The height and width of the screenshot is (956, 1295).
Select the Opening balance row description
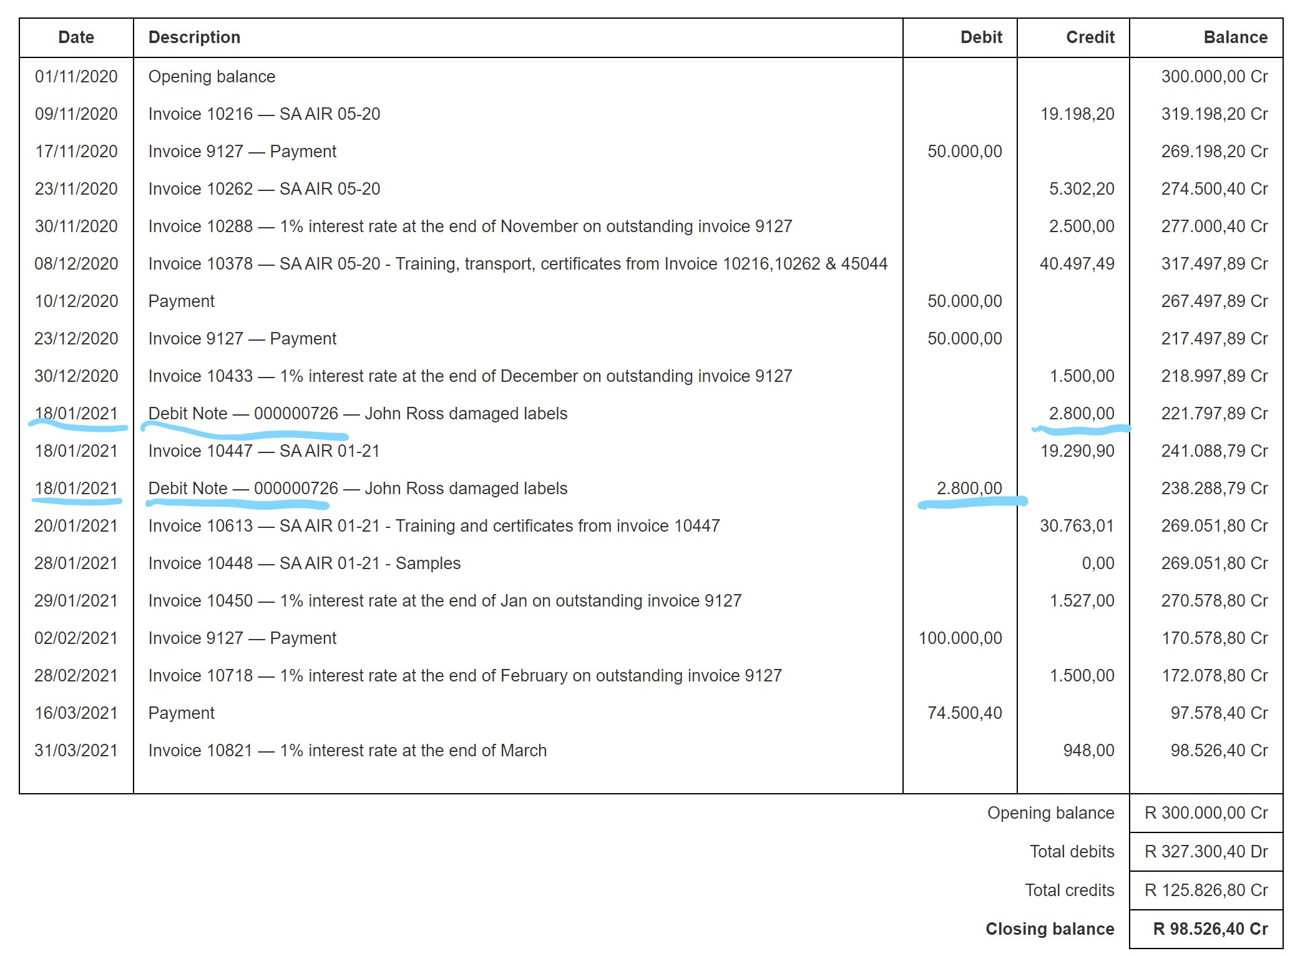point(212,77)
